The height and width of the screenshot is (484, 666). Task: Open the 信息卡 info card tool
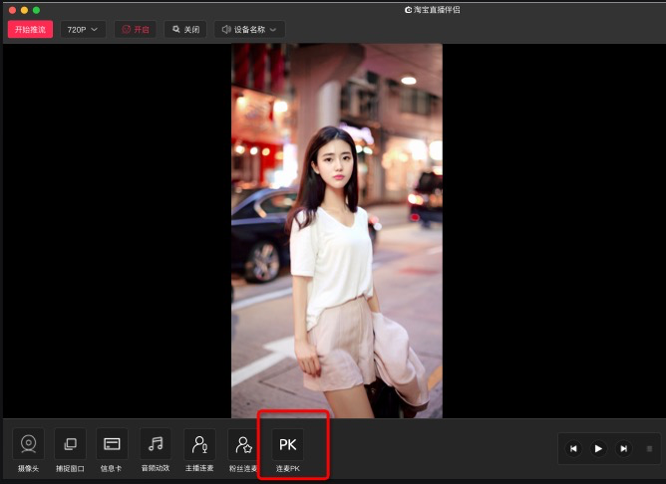click(x=113, y=444)
